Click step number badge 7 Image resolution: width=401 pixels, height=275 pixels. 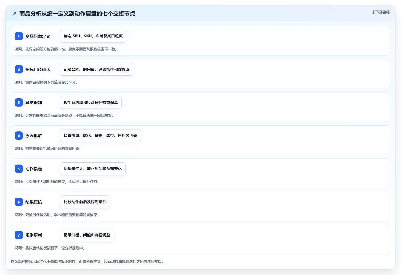point(19,235)
